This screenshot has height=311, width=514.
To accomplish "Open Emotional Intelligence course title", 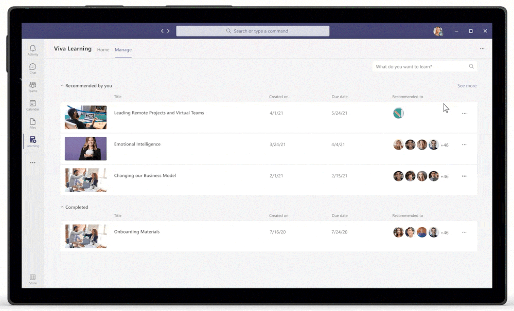I will [137, 144].
